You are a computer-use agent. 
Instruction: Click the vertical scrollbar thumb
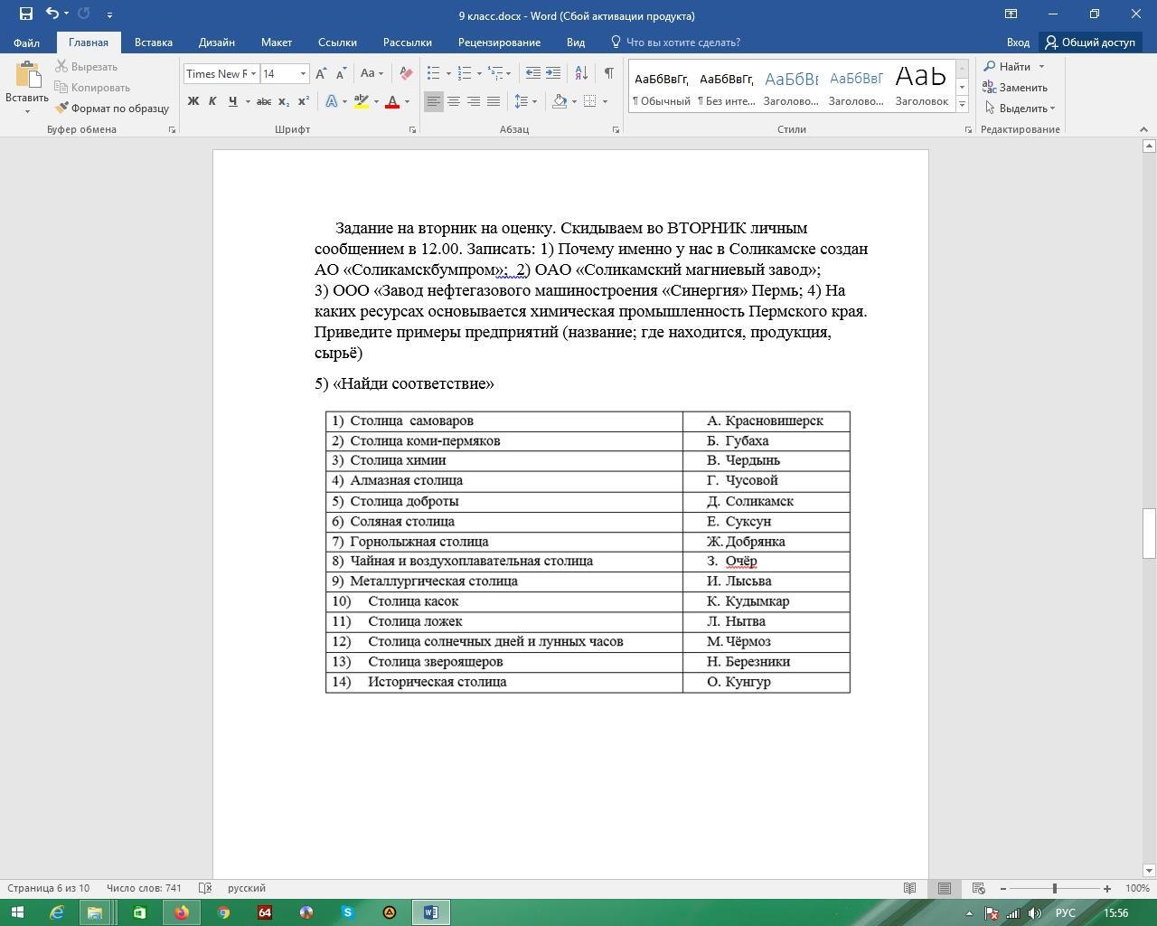coord(1149,534)
